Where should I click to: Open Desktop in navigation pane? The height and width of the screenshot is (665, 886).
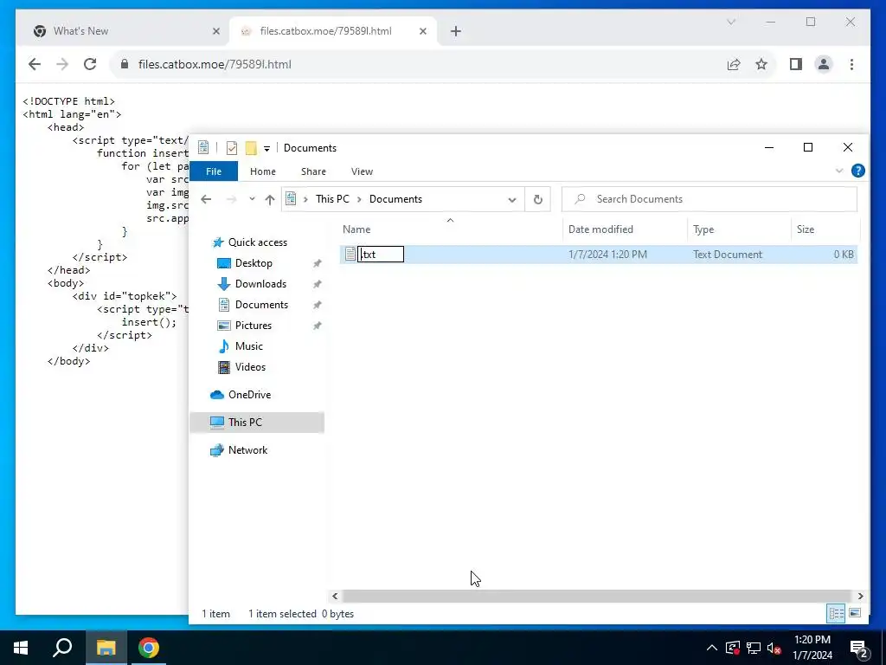tap(254, 263)
